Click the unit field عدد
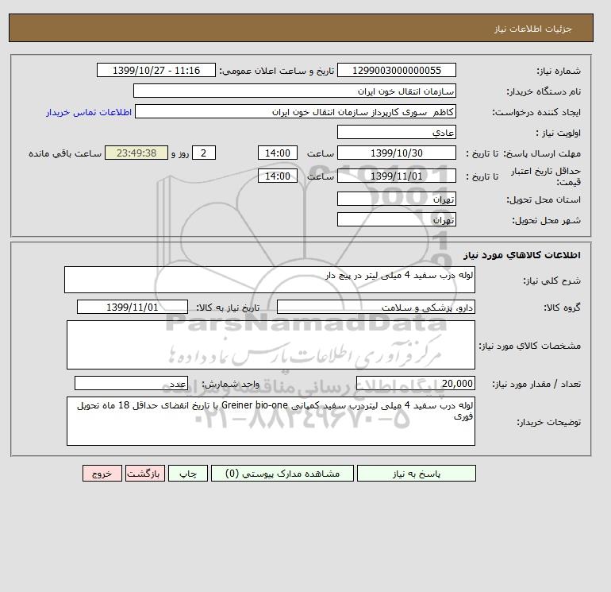 [x=131, y=383]
